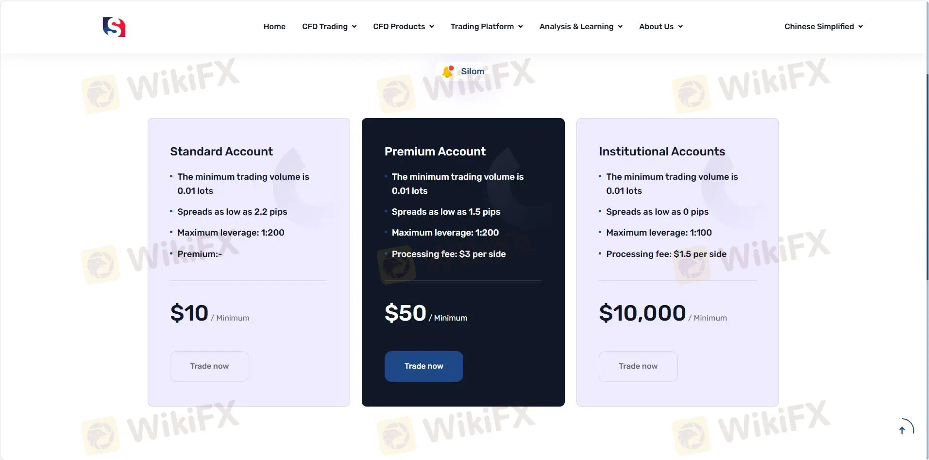Open the CFD Trading menu

pyautogui.click(x=324, y=27)
